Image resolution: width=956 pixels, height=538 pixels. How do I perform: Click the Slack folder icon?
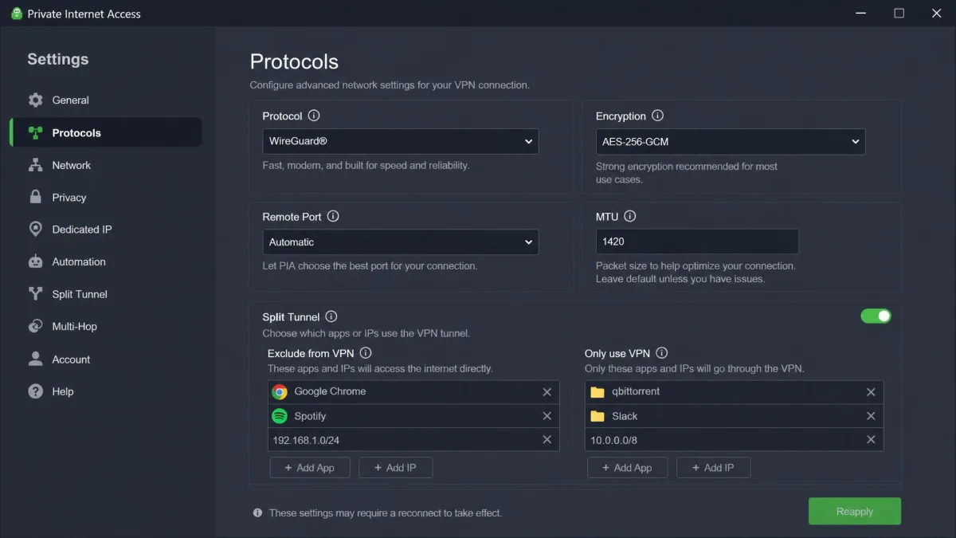(597, 416)
